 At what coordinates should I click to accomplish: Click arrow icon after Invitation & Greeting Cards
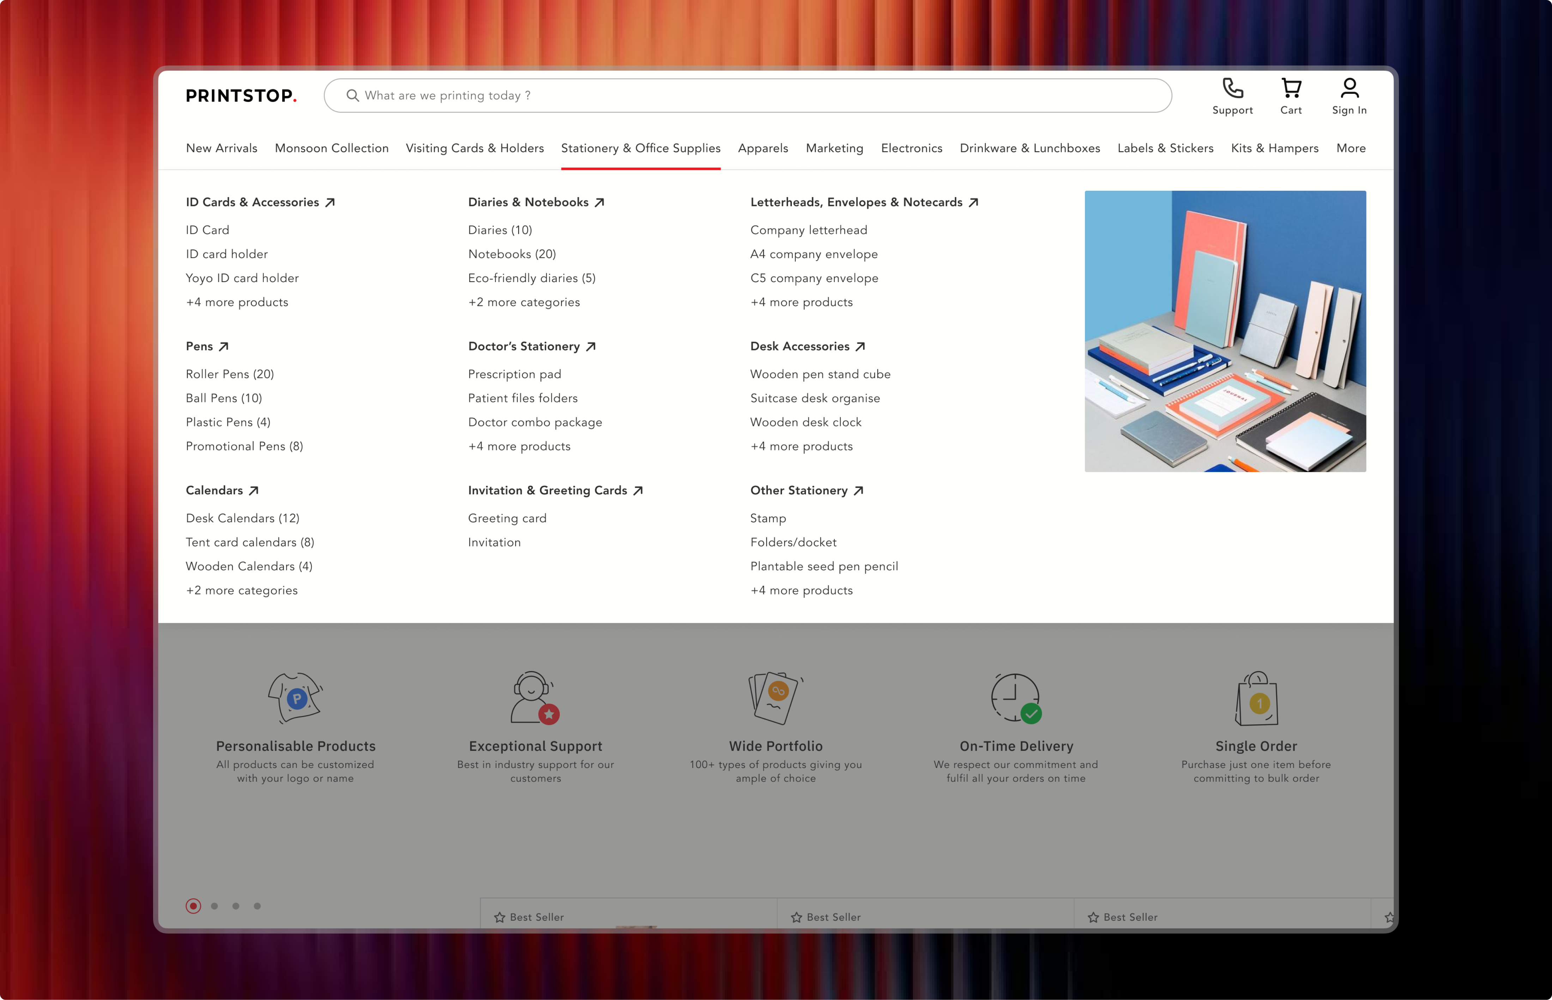click(x=638, y=491)
